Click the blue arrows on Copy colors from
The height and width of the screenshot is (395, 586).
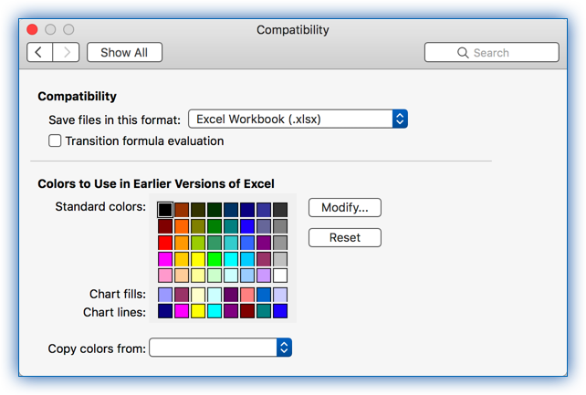point(284,348)
